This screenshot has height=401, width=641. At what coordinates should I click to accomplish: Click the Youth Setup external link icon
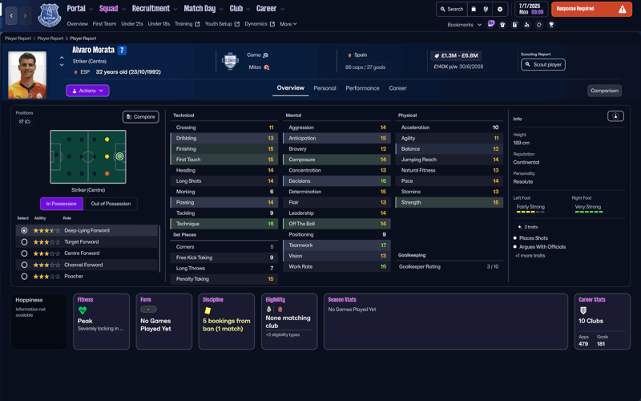pos(236,24)
